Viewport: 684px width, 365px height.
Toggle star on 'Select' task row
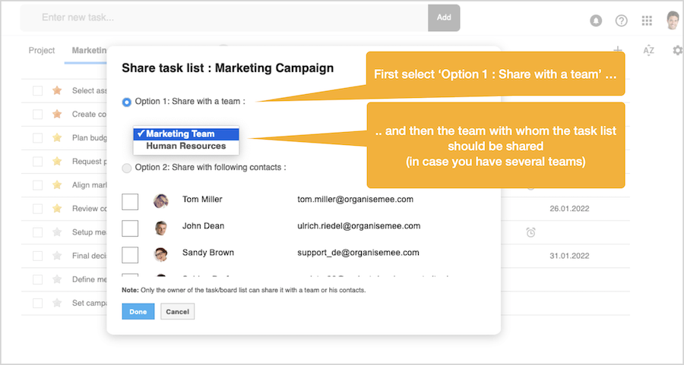(56, 90)
